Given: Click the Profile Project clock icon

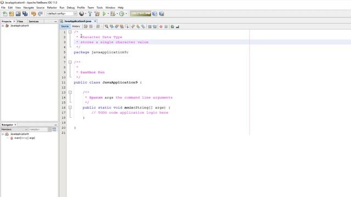Looking at the screenshot, I should pyautogui.click(x=122, y=14).
